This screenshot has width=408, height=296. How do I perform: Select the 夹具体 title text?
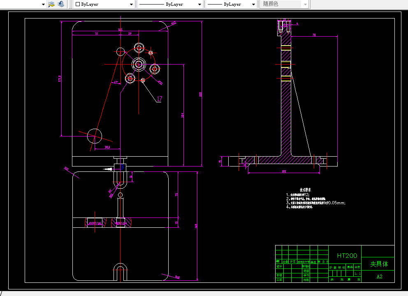379,264
